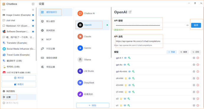Open the 默认模型 settings tab
Image resolution: width=204 pixels, height=109 pixels.
(x=55, y=21)
